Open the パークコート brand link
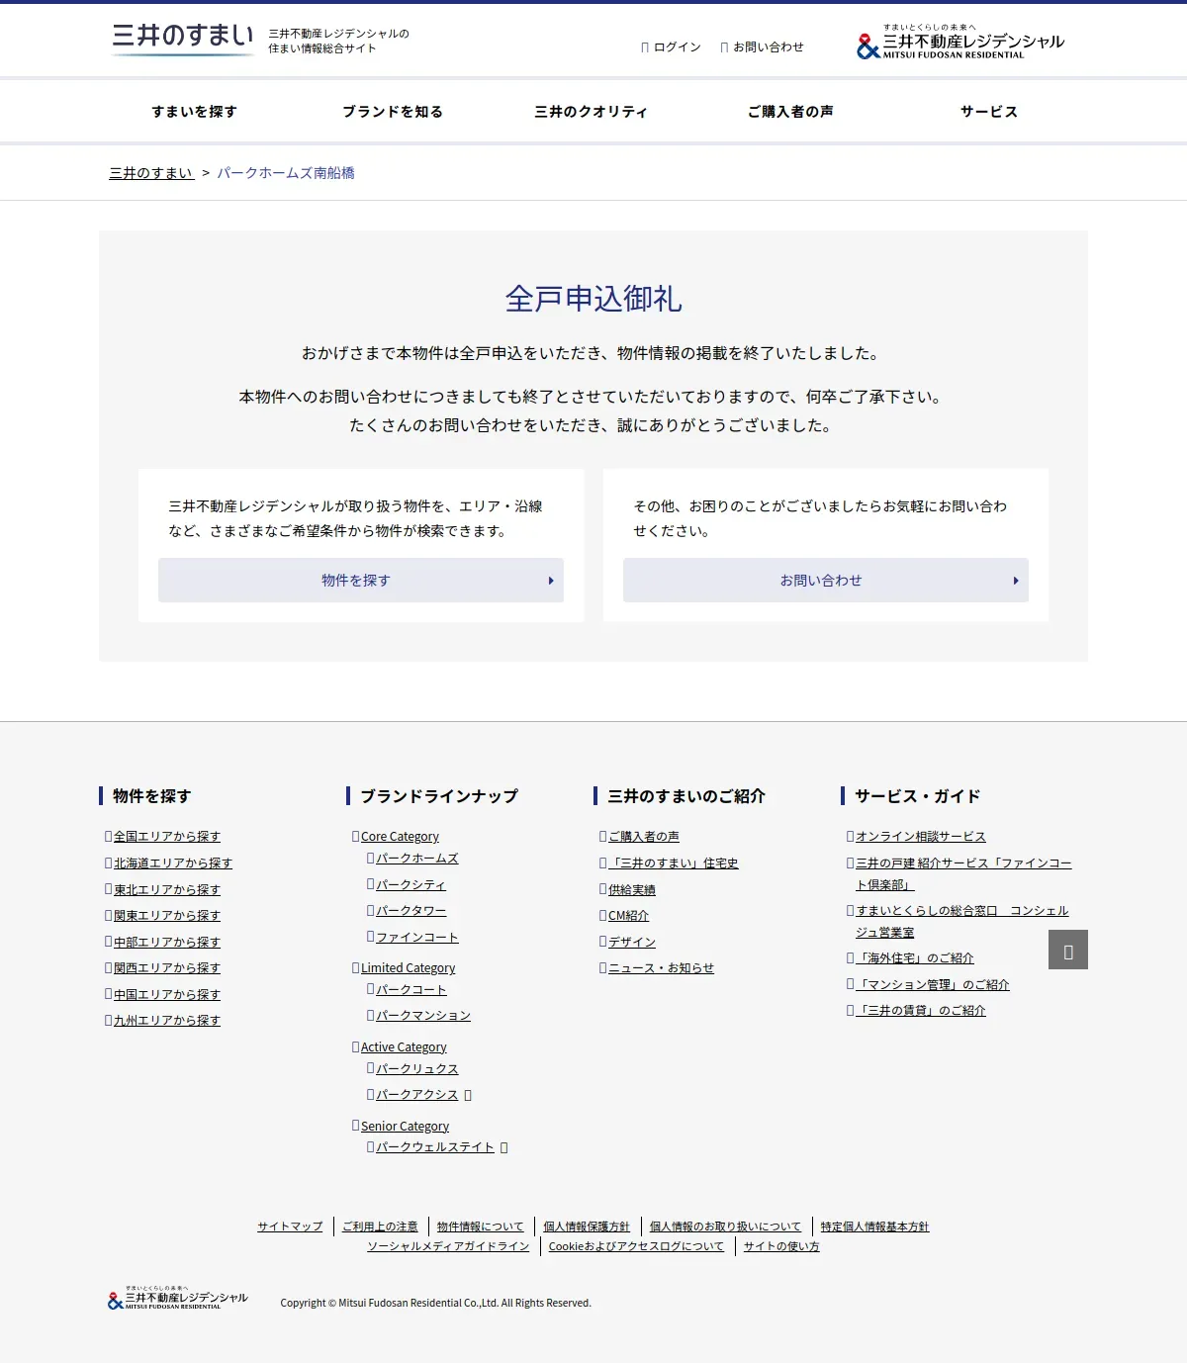This screenshot has width=1187, height=1363. 411,990
